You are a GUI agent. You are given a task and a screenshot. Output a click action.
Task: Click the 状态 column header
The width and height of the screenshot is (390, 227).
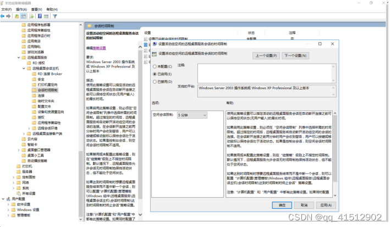(251, 33)
